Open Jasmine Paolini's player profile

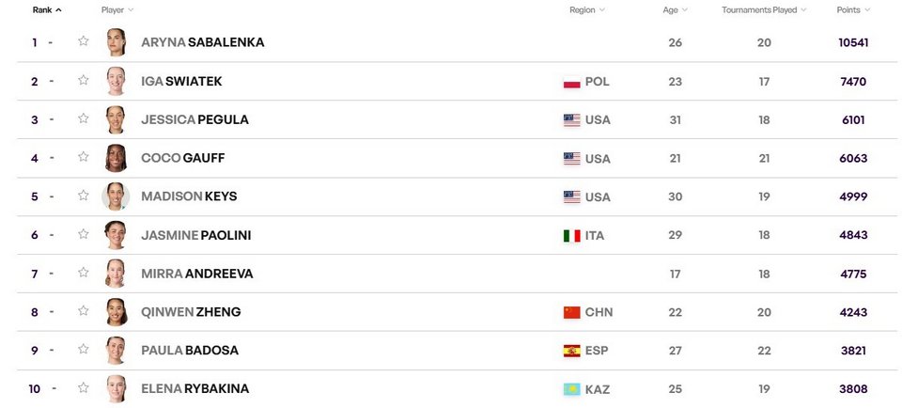196,235
